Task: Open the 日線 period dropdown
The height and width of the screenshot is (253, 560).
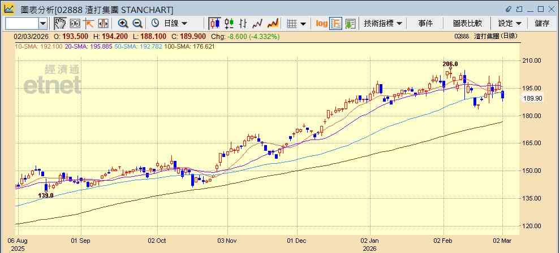Action: [x=175, y=24]
